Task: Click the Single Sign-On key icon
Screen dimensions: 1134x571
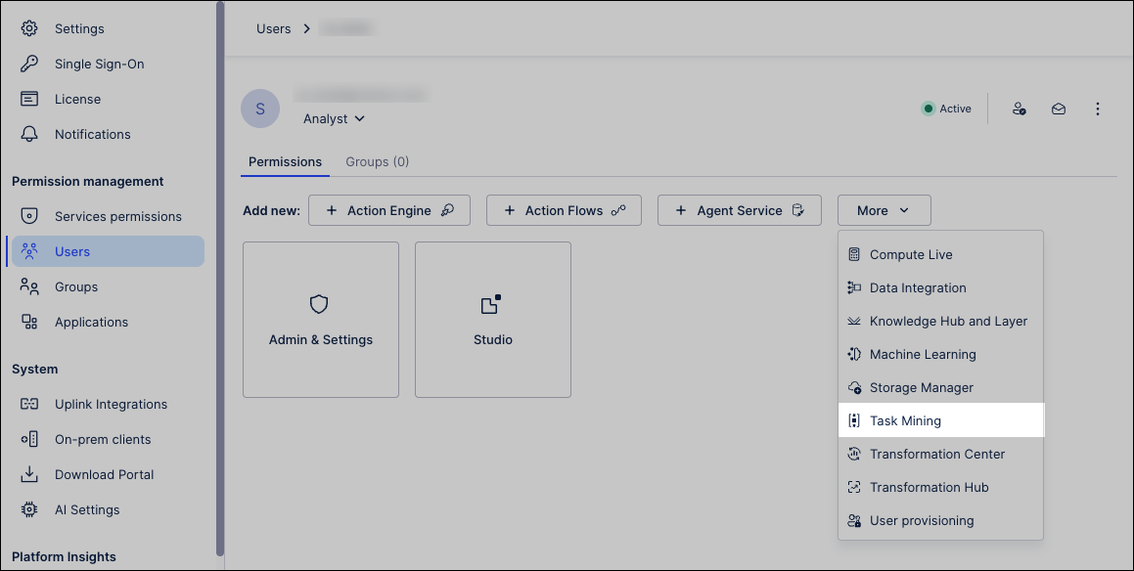Action: (x=29, y=64)
